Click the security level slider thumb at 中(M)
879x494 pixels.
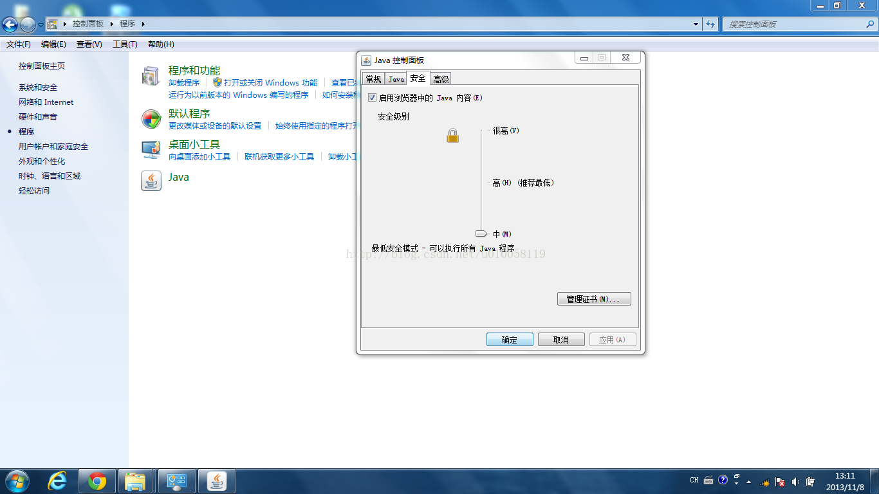click(x=481, y=233)
